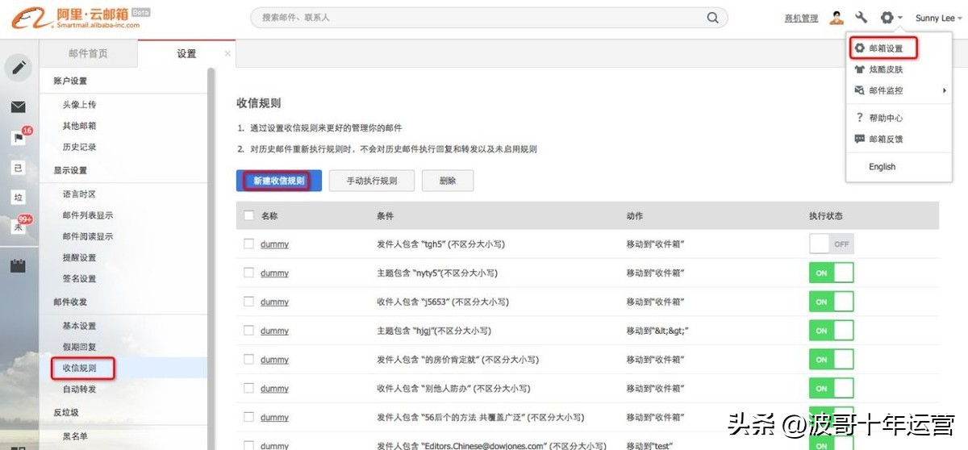This screenshot has width=968, height=450.
Task: Disable the nyty5 rule ON switch
Action: (x=831, y=273)
